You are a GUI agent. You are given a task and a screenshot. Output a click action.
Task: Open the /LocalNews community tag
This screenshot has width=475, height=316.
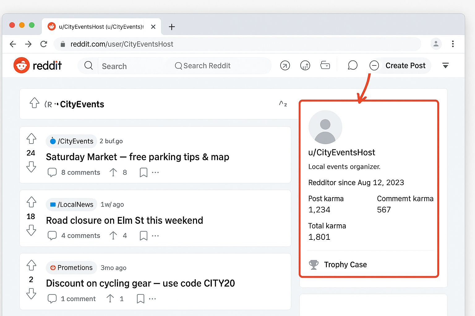(x=71, y=205)
